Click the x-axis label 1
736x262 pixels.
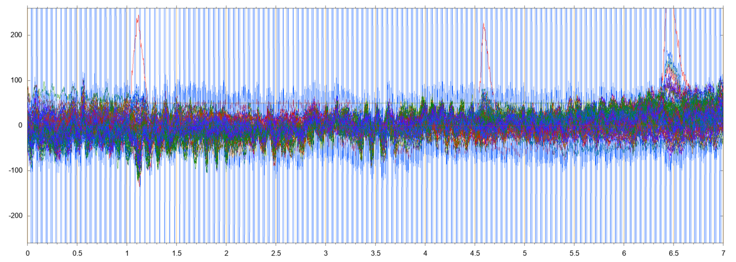(127, 253)
